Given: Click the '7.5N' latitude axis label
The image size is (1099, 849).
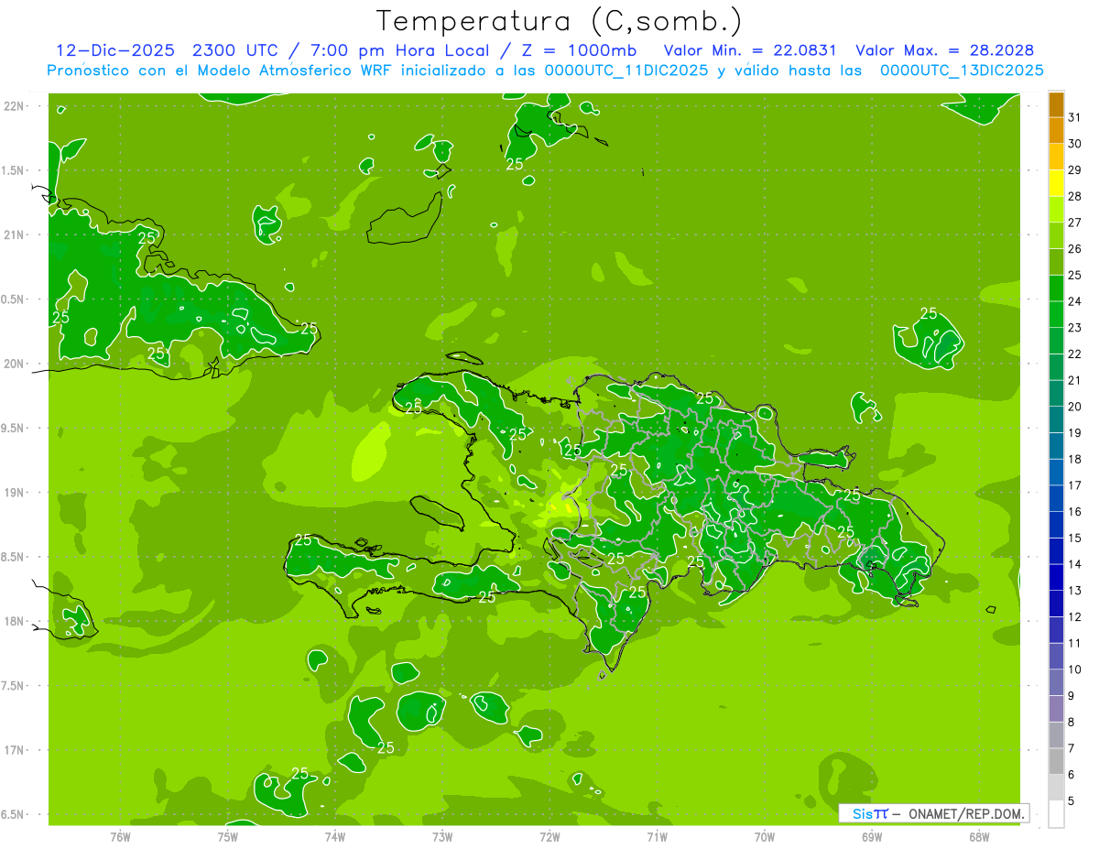Looking at the screenshot, I should pyautogui.click(x=14, y=686).
